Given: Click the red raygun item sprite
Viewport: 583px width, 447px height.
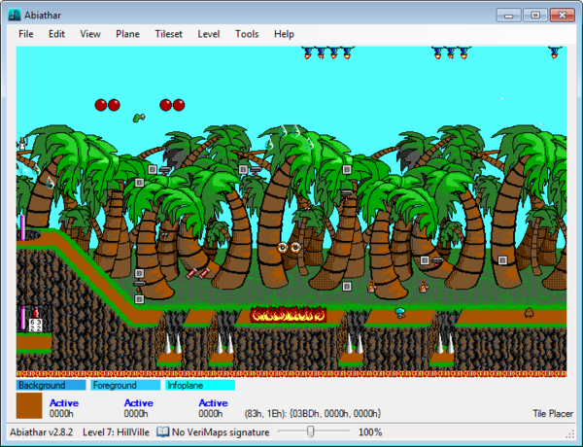Looking at the screenshot, I should pyautogui.click(x=199, y=274).
